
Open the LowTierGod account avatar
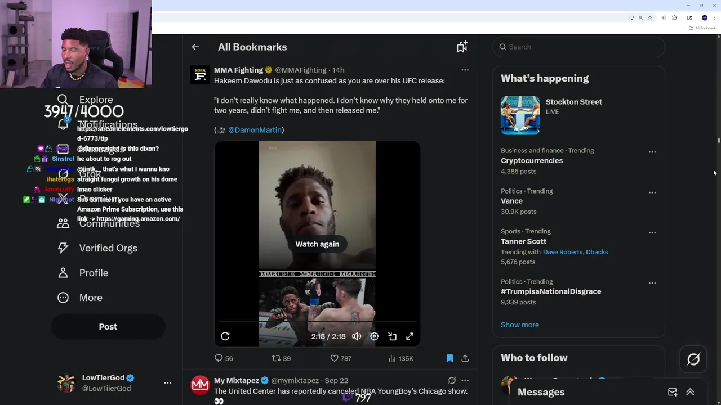(66, 383)
